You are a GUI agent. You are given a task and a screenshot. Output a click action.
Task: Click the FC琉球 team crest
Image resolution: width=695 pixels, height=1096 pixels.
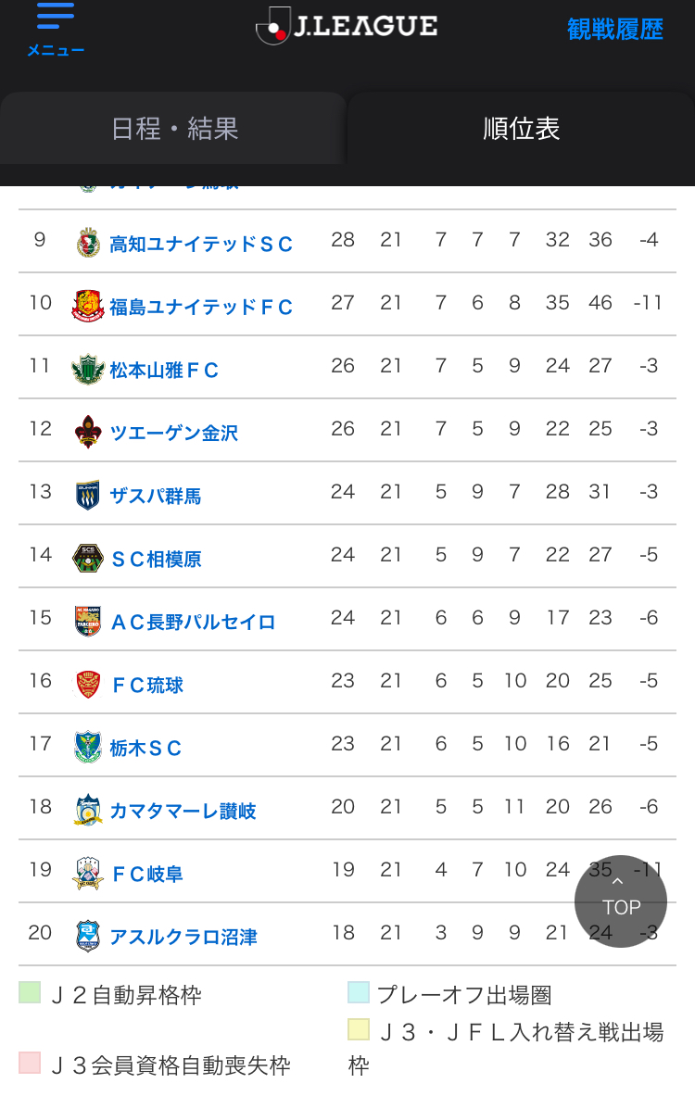[x=88, y=685]
